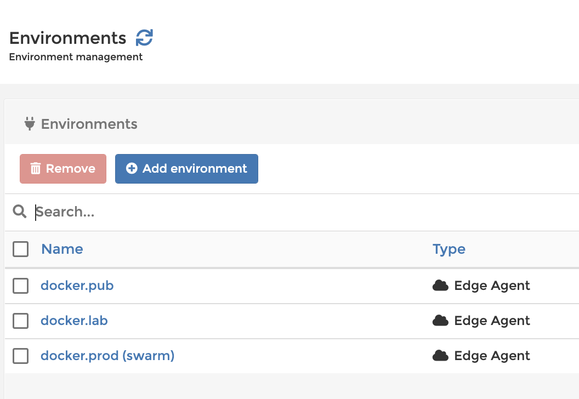Click the plus icon on Add environment
579x399 pixels.
132,169
